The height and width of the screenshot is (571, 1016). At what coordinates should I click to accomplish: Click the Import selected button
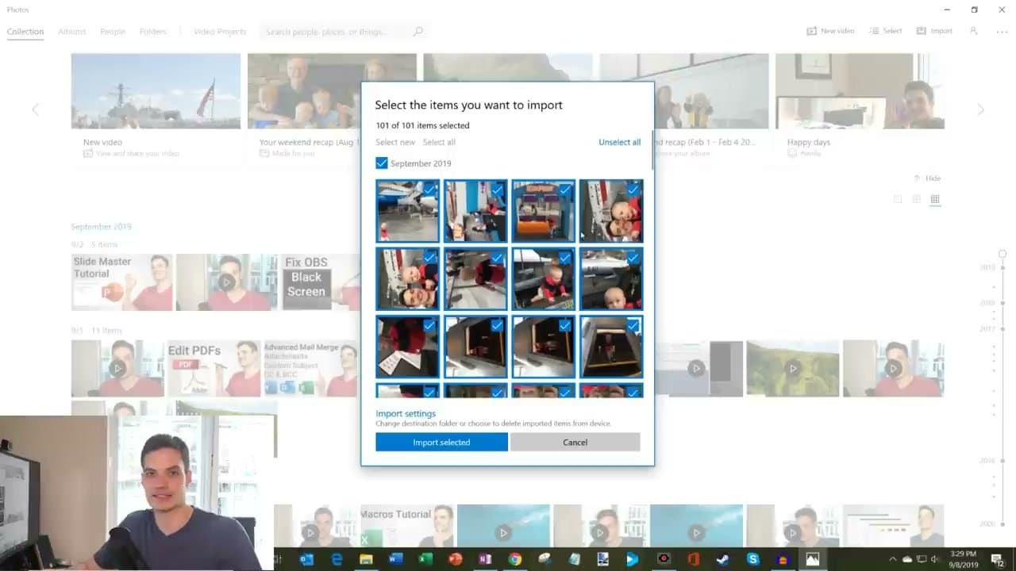(441, 443)
